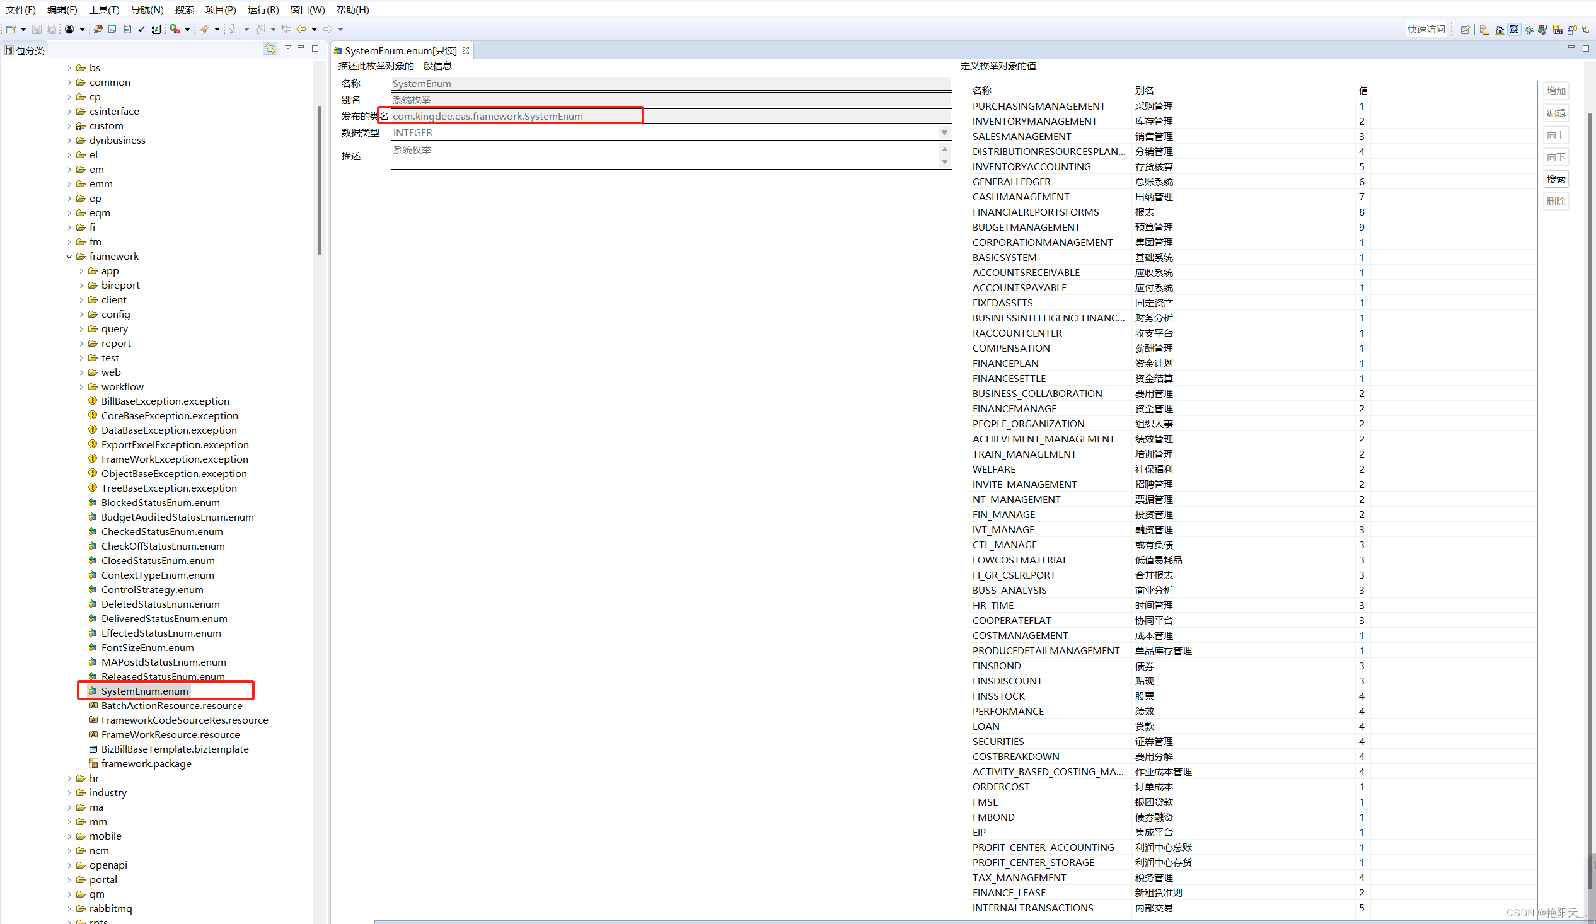Open the package panel view menu triangle
This screenshot has height=924, width=1596.
click(x=287, y=47)
